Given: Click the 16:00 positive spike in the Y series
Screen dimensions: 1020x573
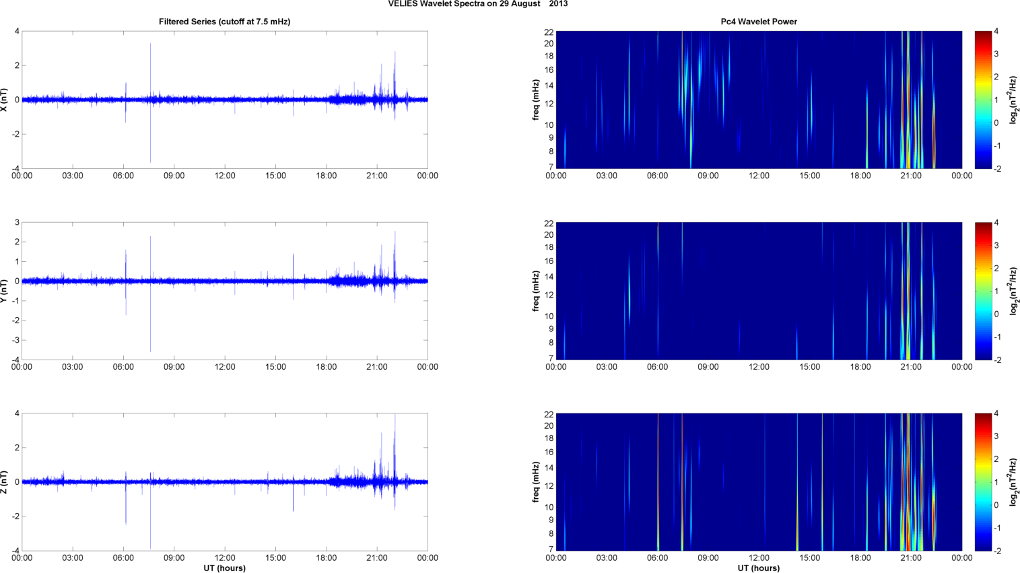Looking at the screenshot, I should (294, 266).
